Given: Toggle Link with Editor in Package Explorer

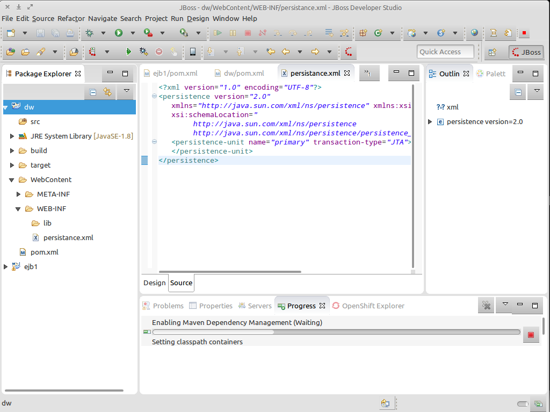Looking at the screenshot, I should tap(107, 92).
